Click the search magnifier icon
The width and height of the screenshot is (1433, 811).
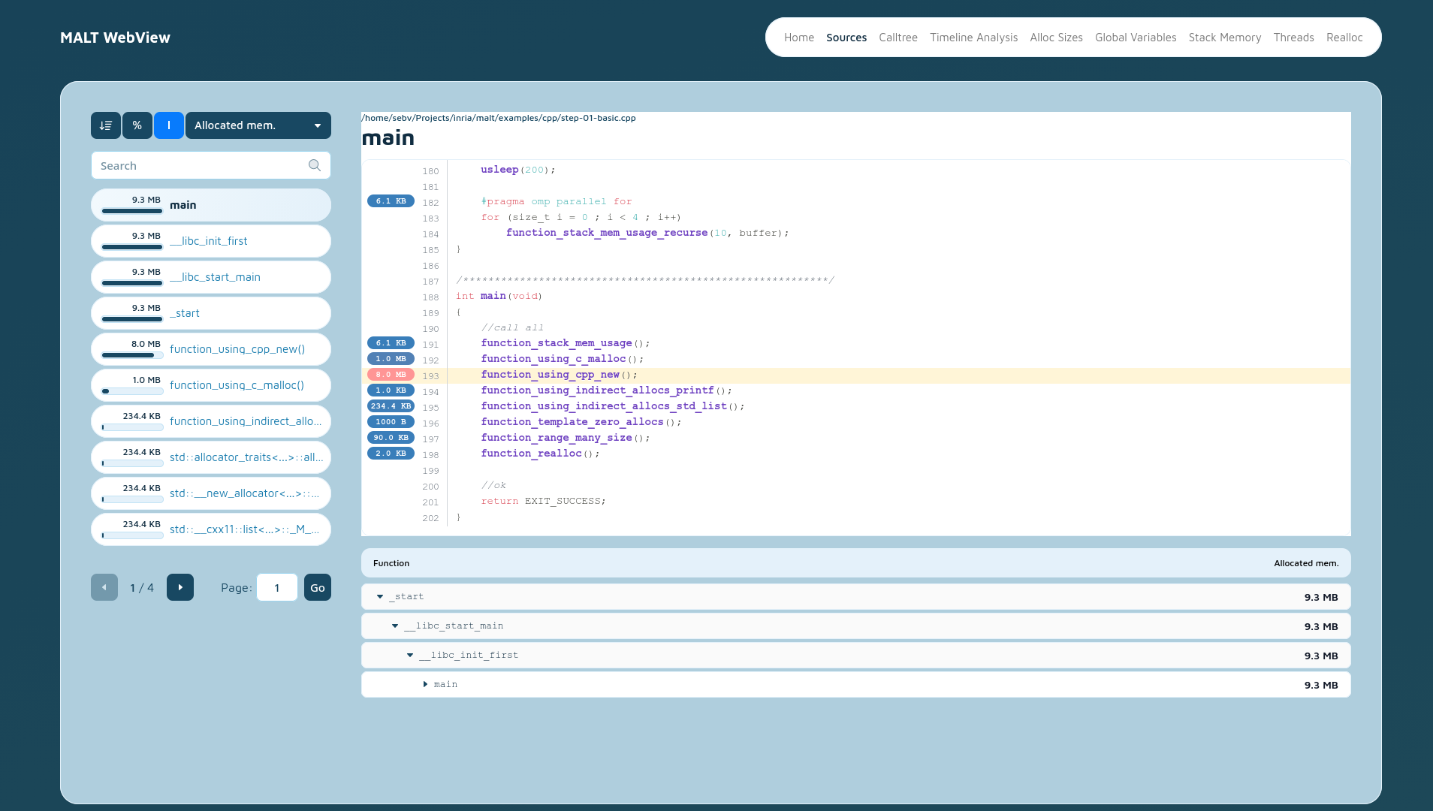(x=314, y=165)
